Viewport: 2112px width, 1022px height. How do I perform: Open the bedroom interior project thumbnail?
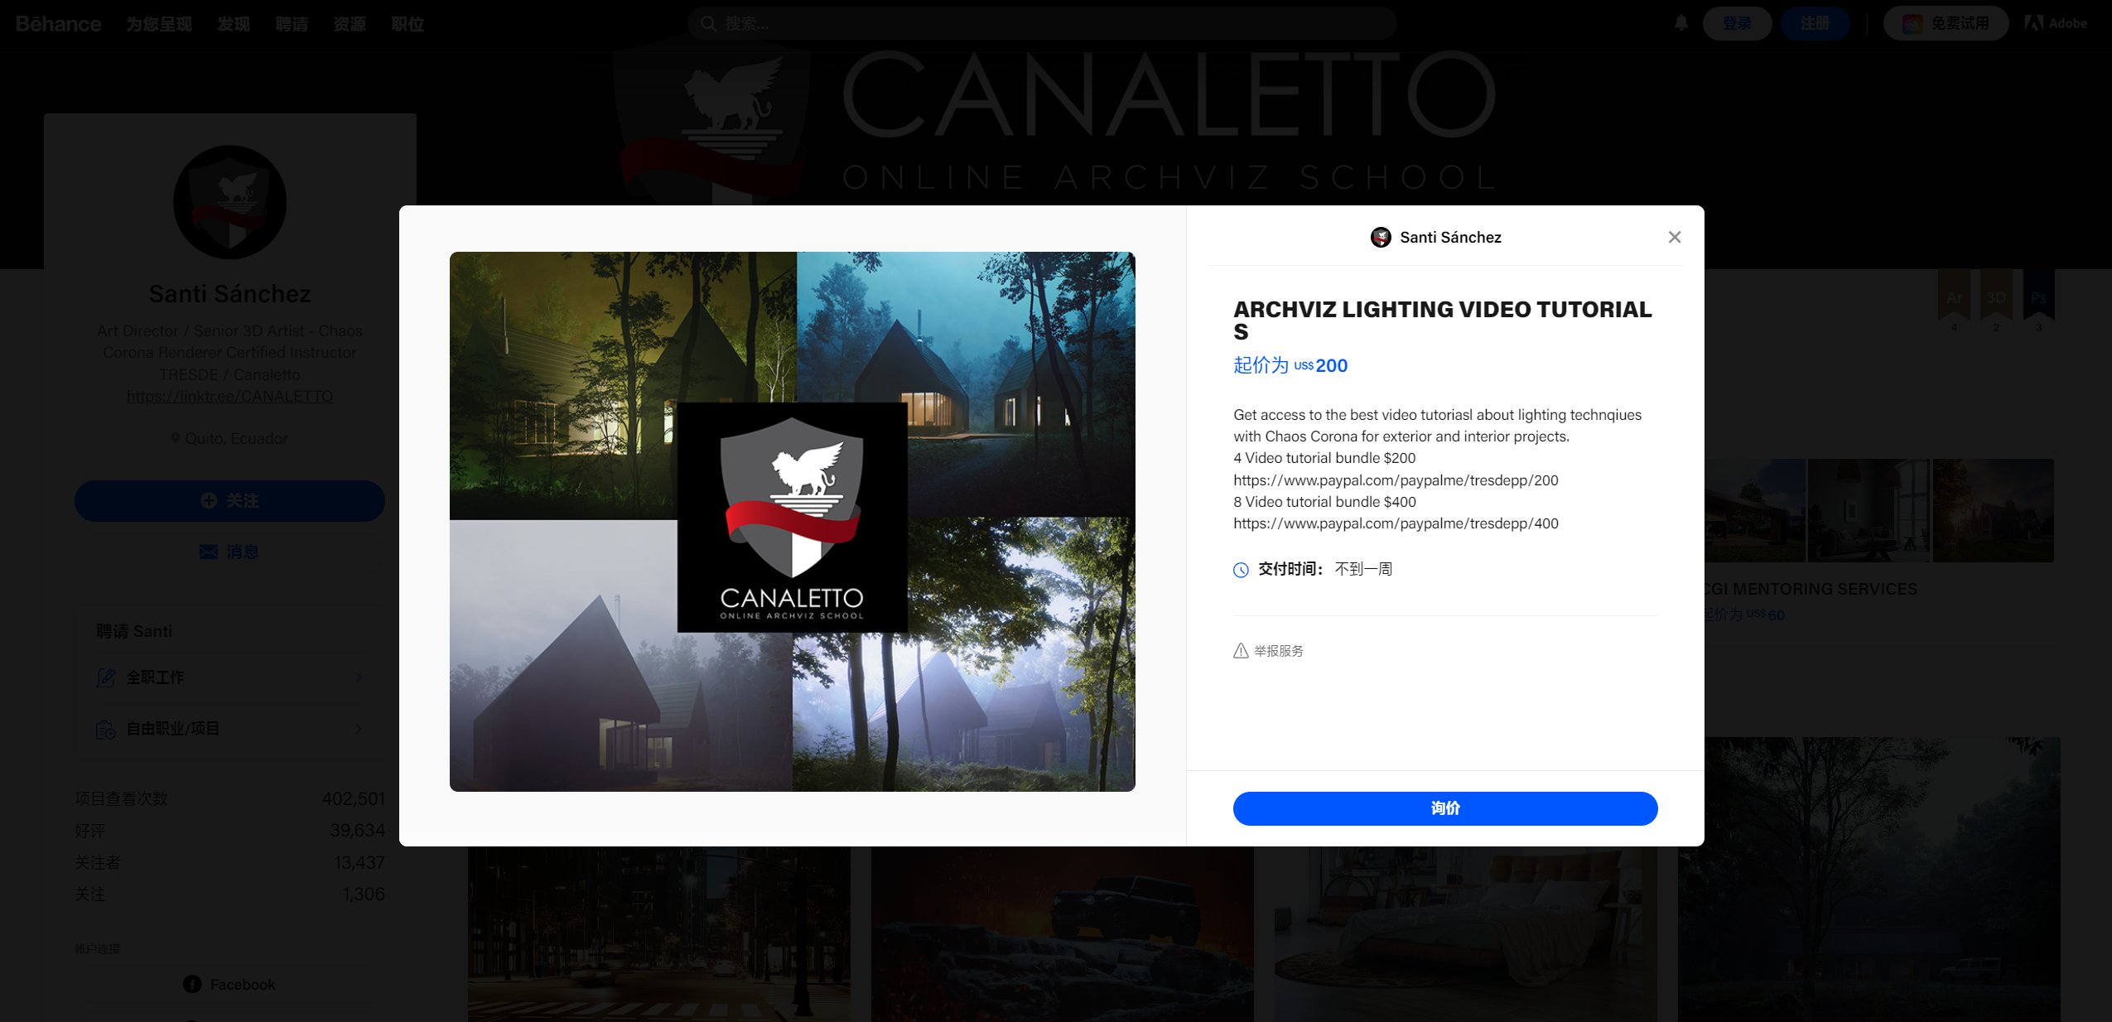click(1465, 934)
